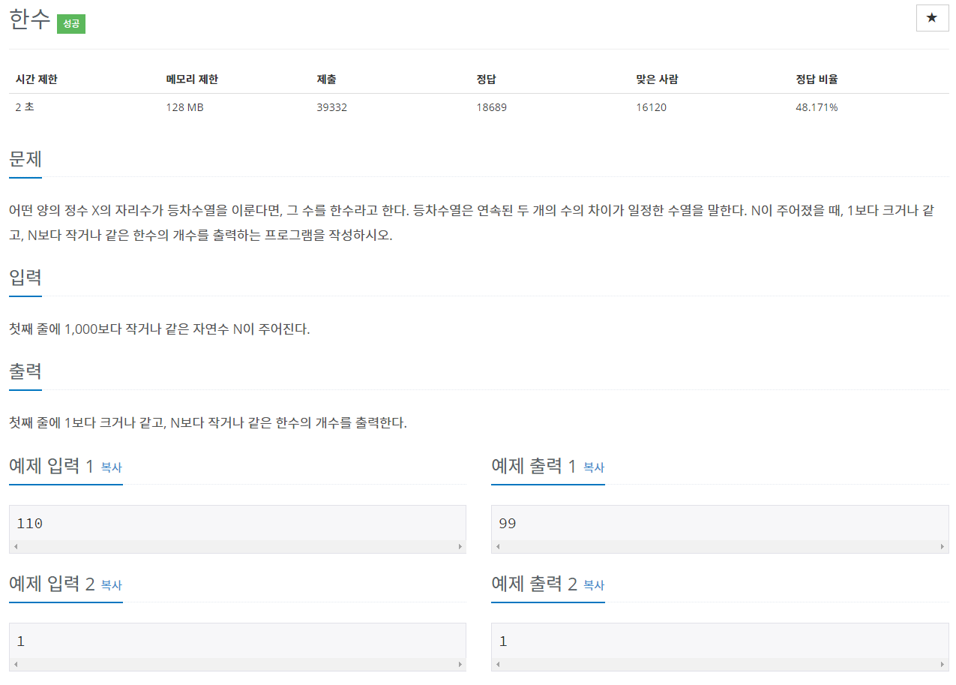Screen dimensions: 956x685
Task: Click the submission count 39332
Action: click(331, 107)
